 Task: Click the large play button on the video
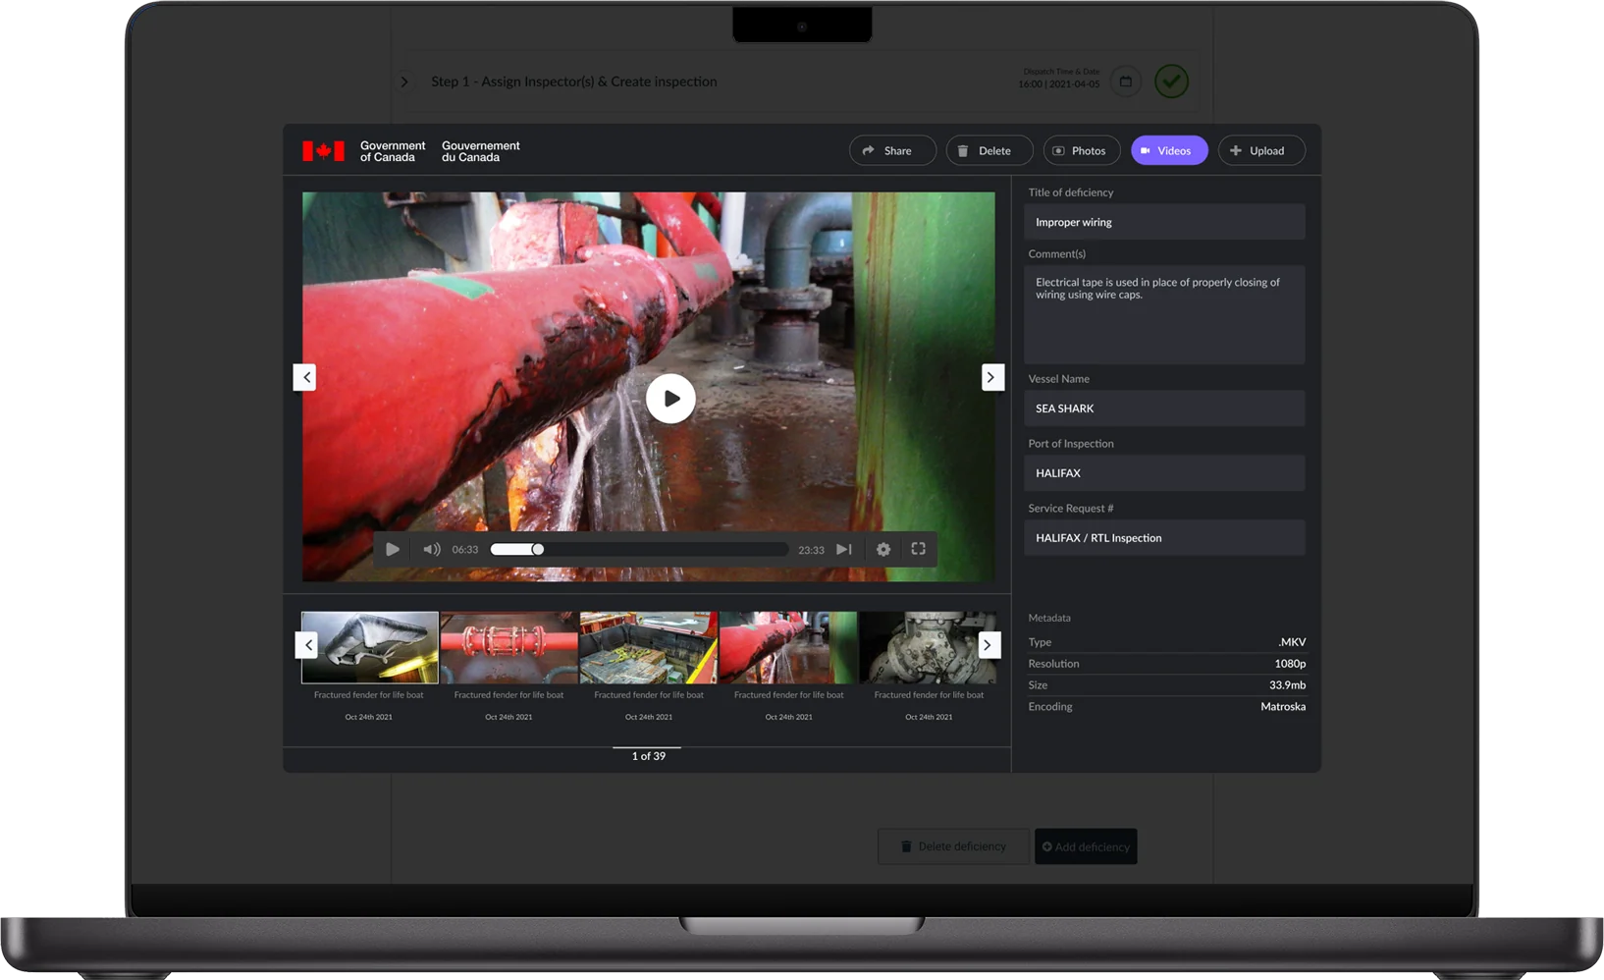click(x=670, y=399)
